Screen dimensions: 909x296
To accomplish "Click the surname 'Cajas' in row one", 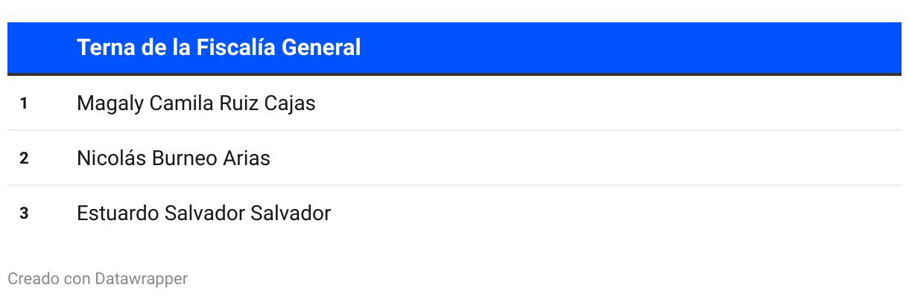I will (290, 103).
